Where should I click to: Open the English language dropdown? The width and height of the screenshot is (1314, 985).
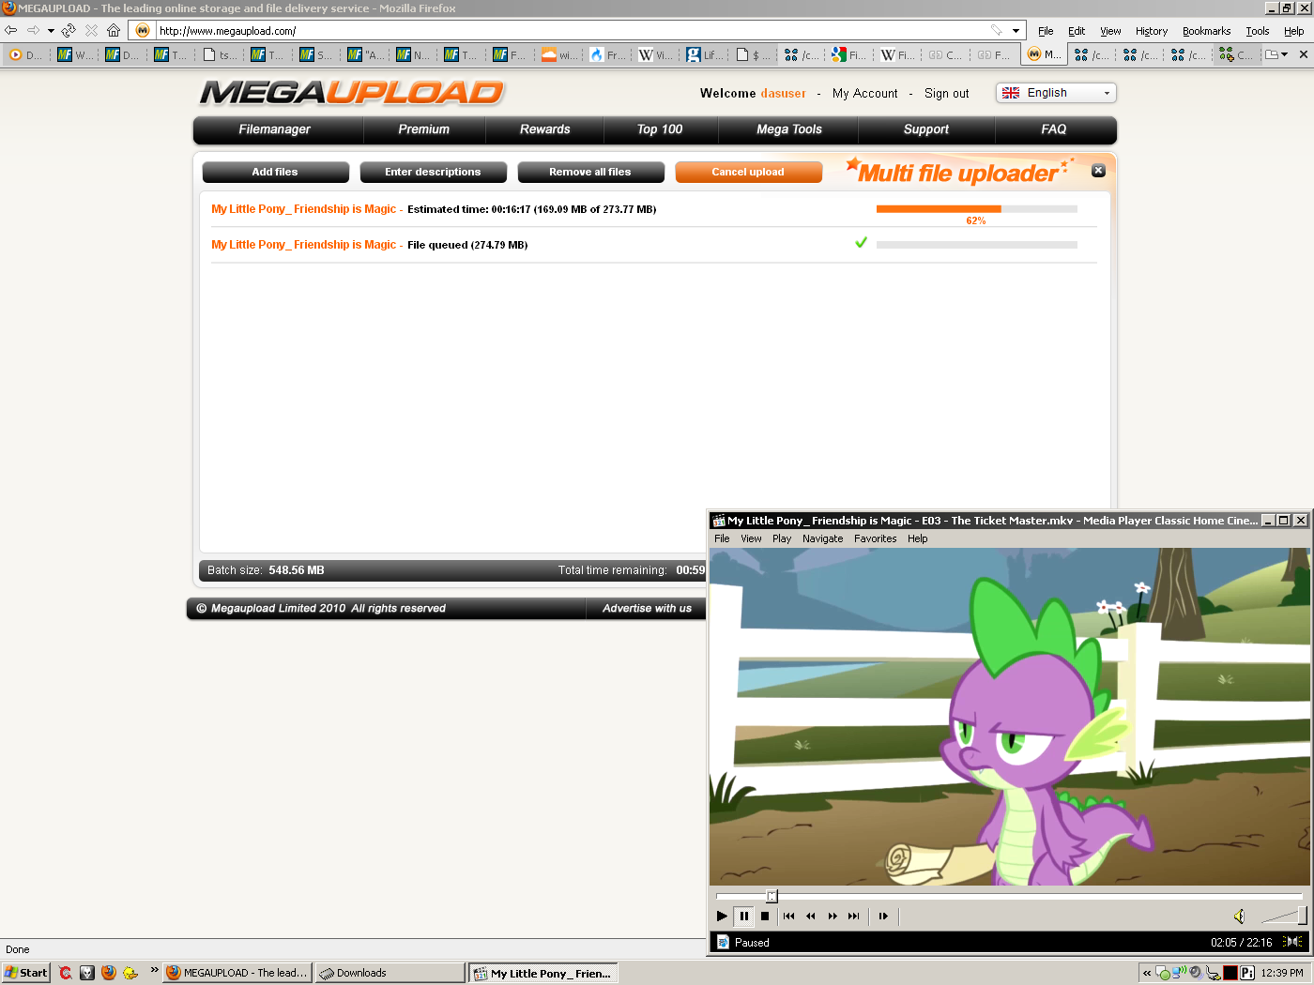[x=1056, y=93]
